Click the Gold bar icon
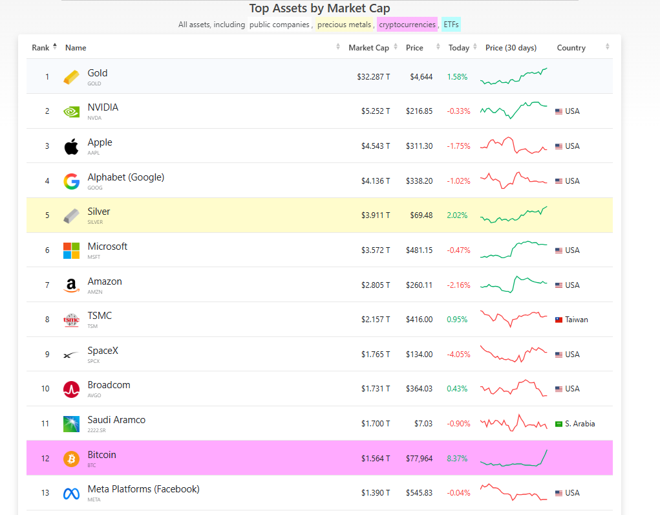660x515 pixels. (x=71, y=77)
